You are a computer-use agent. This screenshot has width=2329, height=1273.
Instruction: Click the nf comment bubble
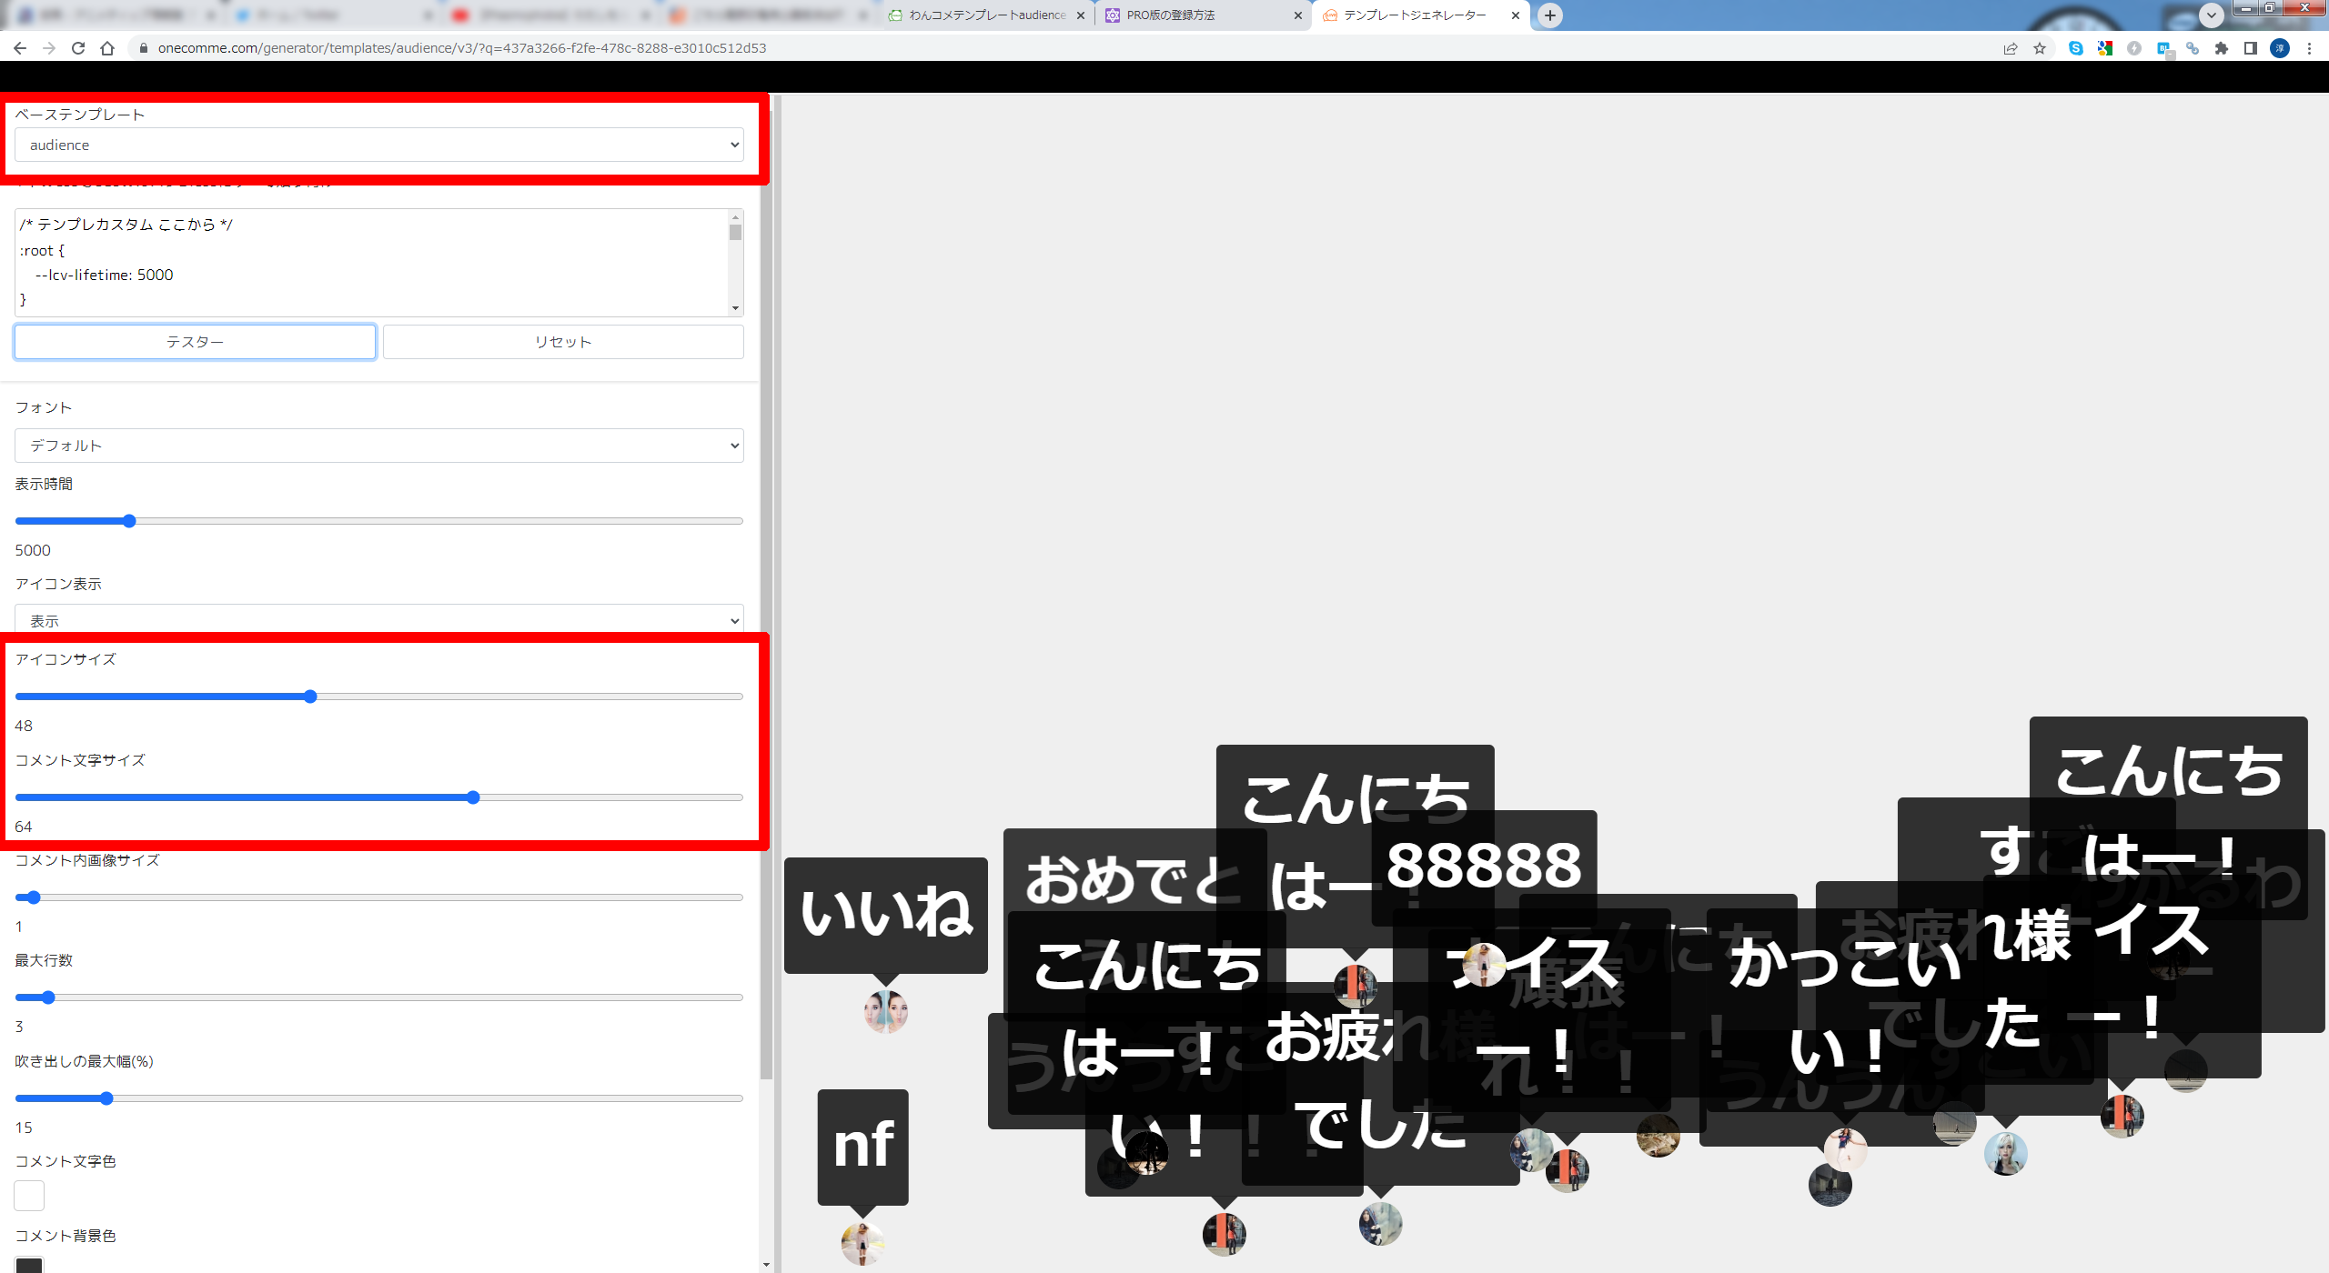[x=863, y=1148]
